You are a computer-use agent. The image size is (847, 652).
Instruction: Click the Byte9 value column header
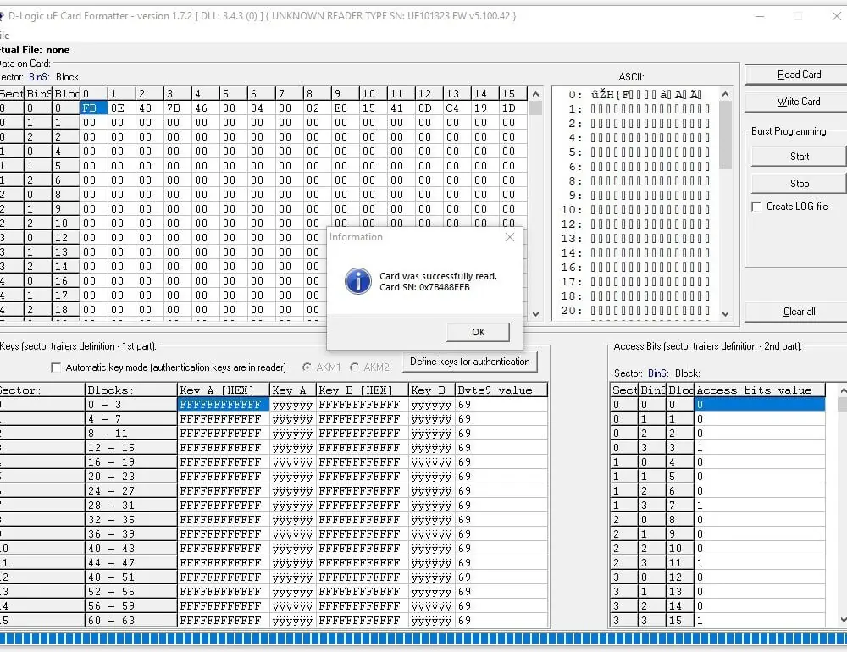[501, 390]
